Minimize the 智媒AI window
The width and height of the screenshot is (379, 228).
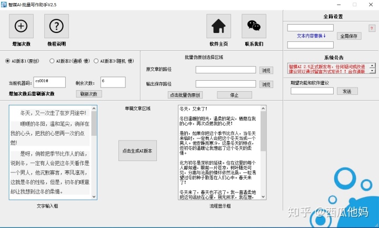(x=338, y=5)
